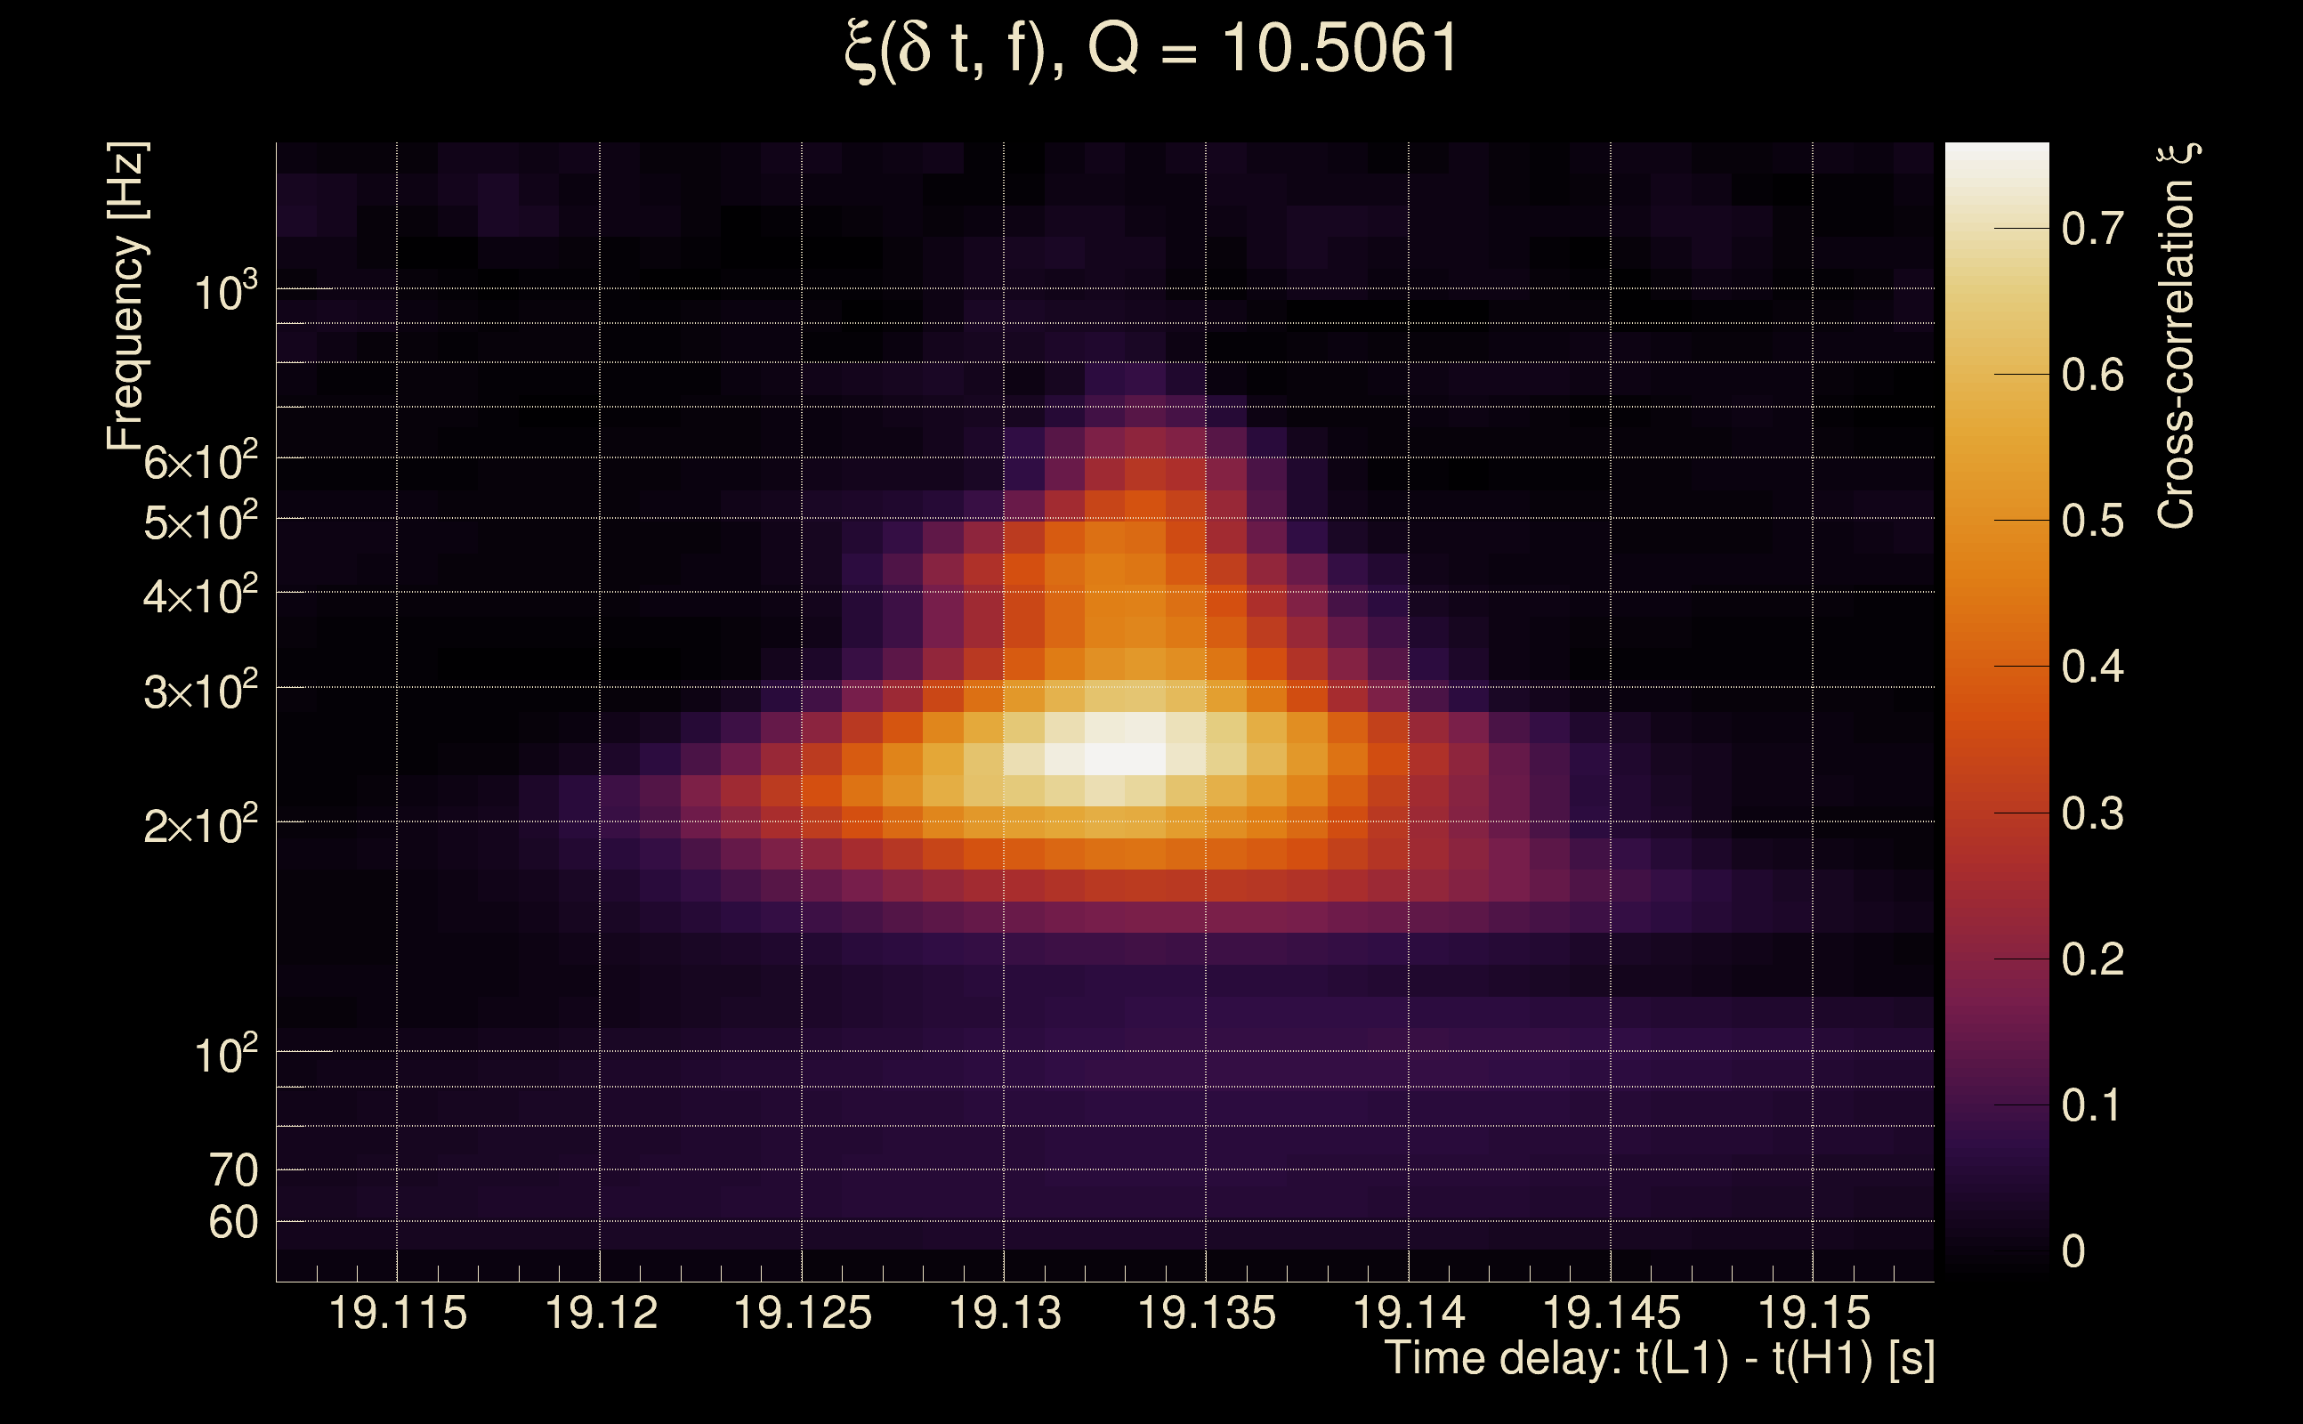Click the 19.13 x-axis tick label
This screenshot has width=2303, height=1424.
tap(1005, 1313)
